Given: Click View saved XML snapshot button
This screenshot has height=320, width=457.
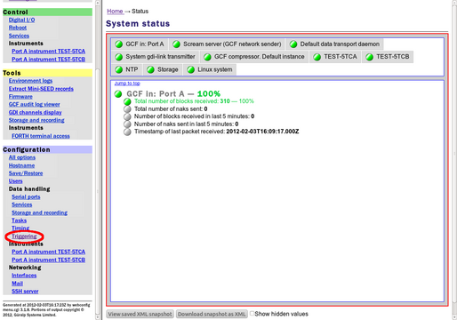Looking at the screenshot, I should (x=140, y=314).
